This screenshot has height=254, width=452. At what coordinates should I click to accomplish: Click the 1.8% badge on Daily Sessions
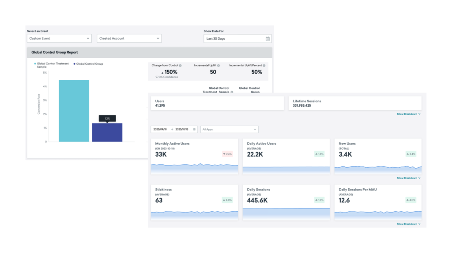coord(320,200)
